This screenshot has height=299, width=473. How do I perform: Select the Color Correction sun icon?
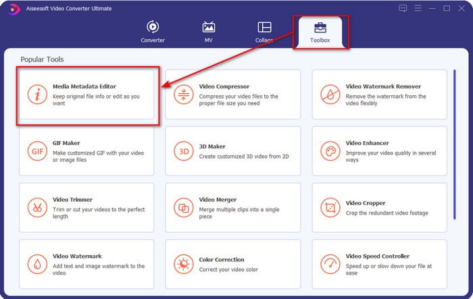(x=183, y=264)
